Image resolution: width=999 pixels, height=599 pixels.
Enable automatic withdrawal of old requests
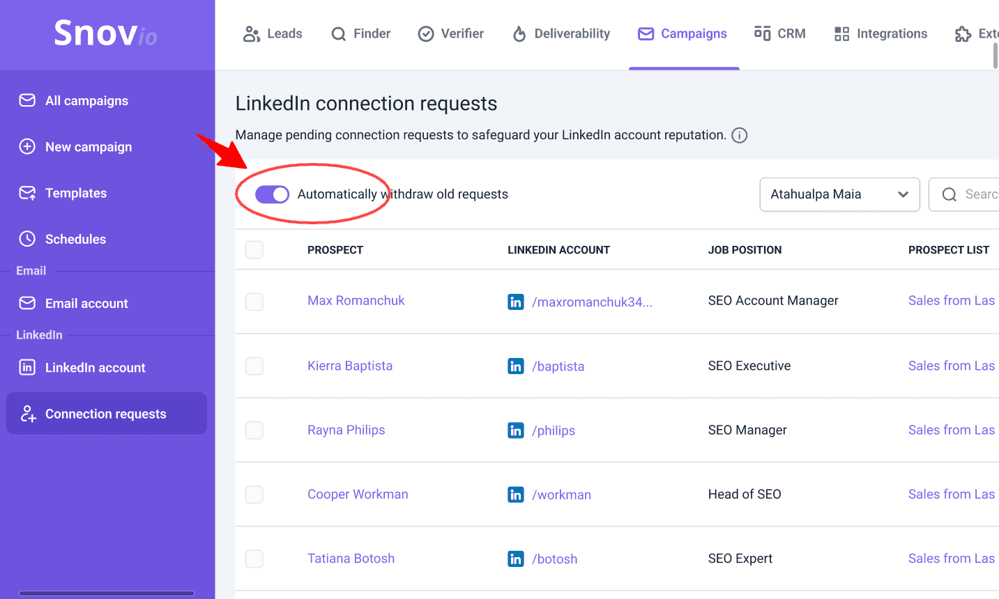(272, 194)
